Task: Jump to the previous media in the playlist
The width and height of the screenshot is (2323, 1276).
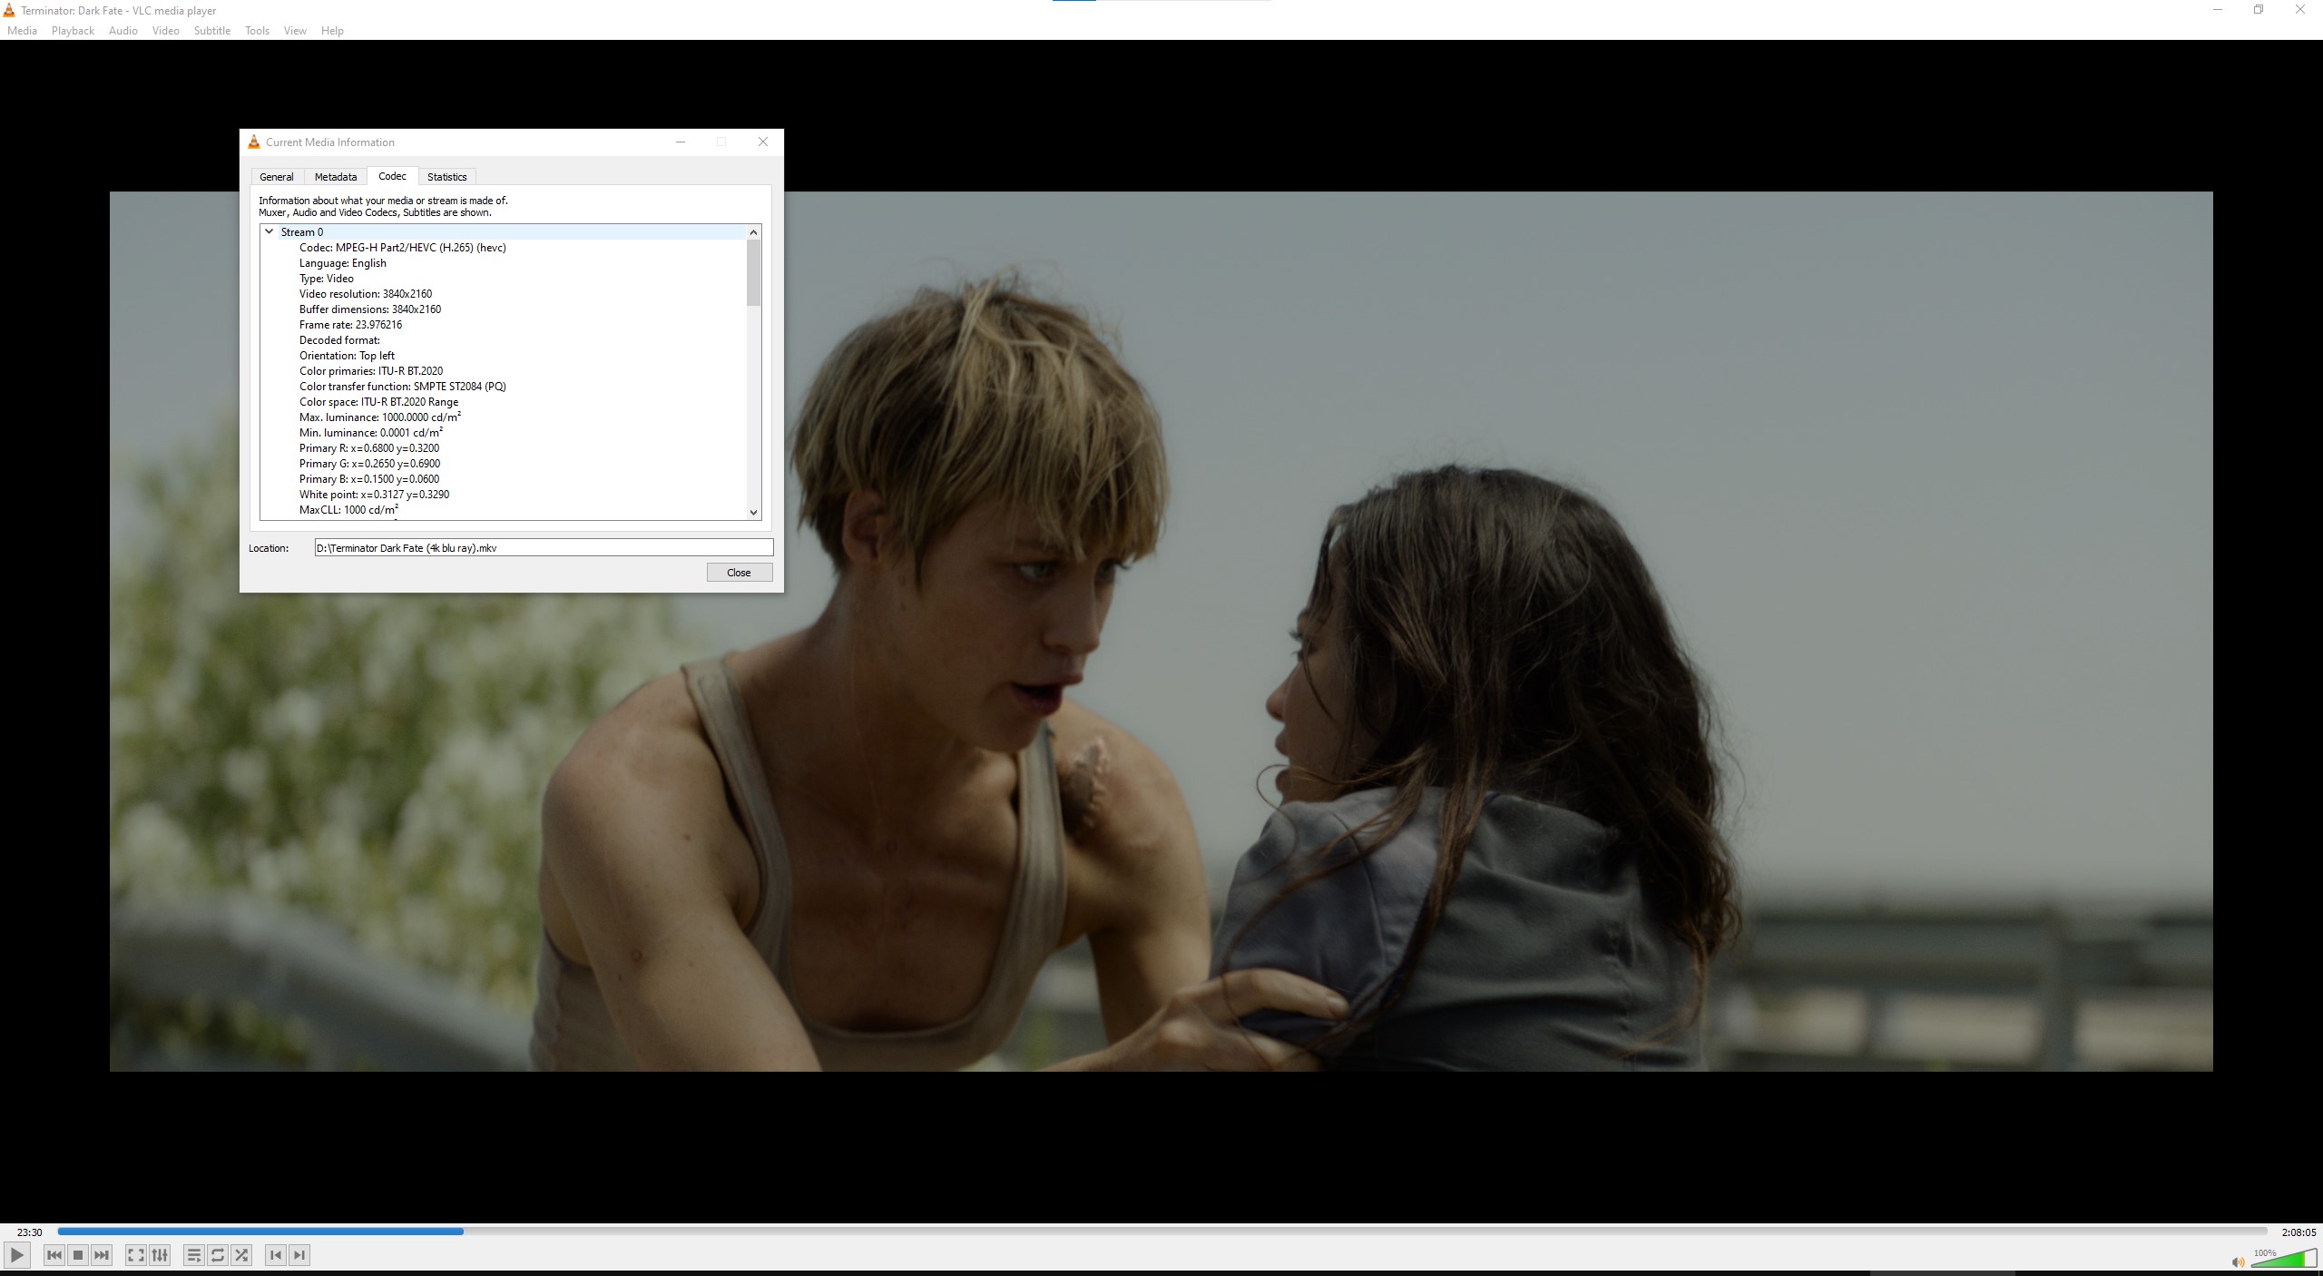Action: (x=54, y=1255)
